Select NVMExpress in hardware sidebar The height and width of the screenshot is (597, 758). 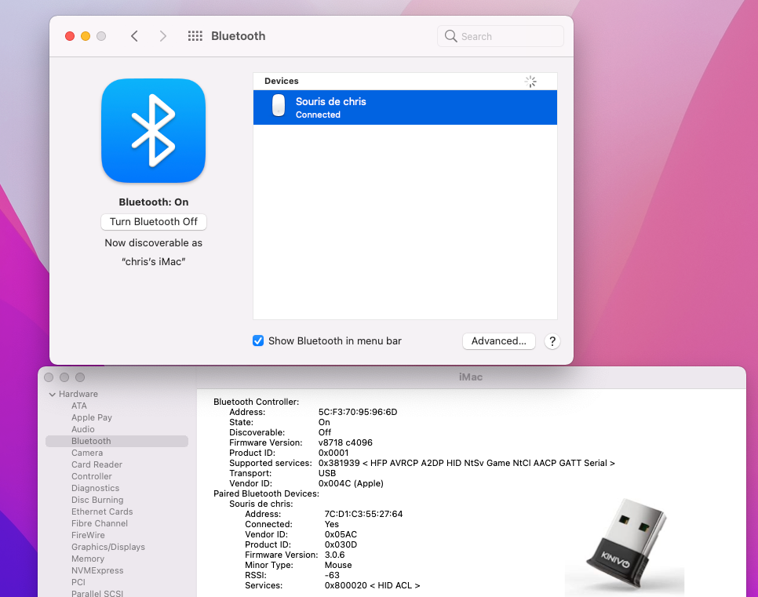click(x=97, y=570)
